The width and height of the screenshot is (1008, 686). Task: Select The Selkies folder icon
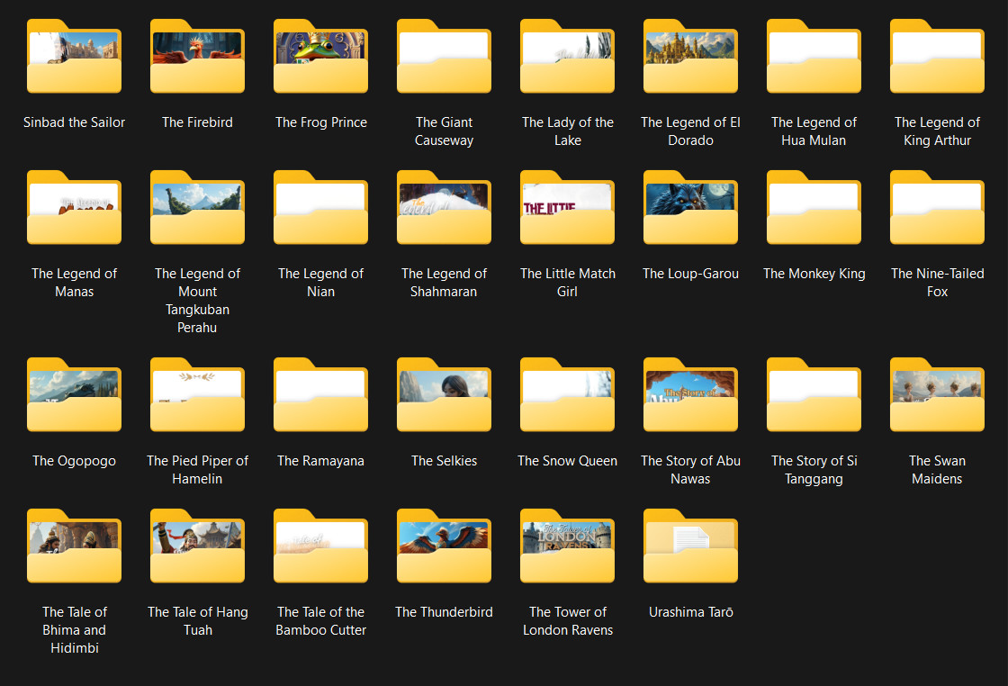pyautogui.click(x=445, y=394)
